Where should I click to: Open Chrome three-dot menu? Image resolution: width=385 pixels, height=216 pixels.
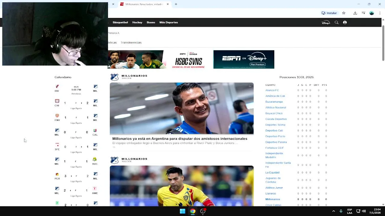(x=380, y=13)
